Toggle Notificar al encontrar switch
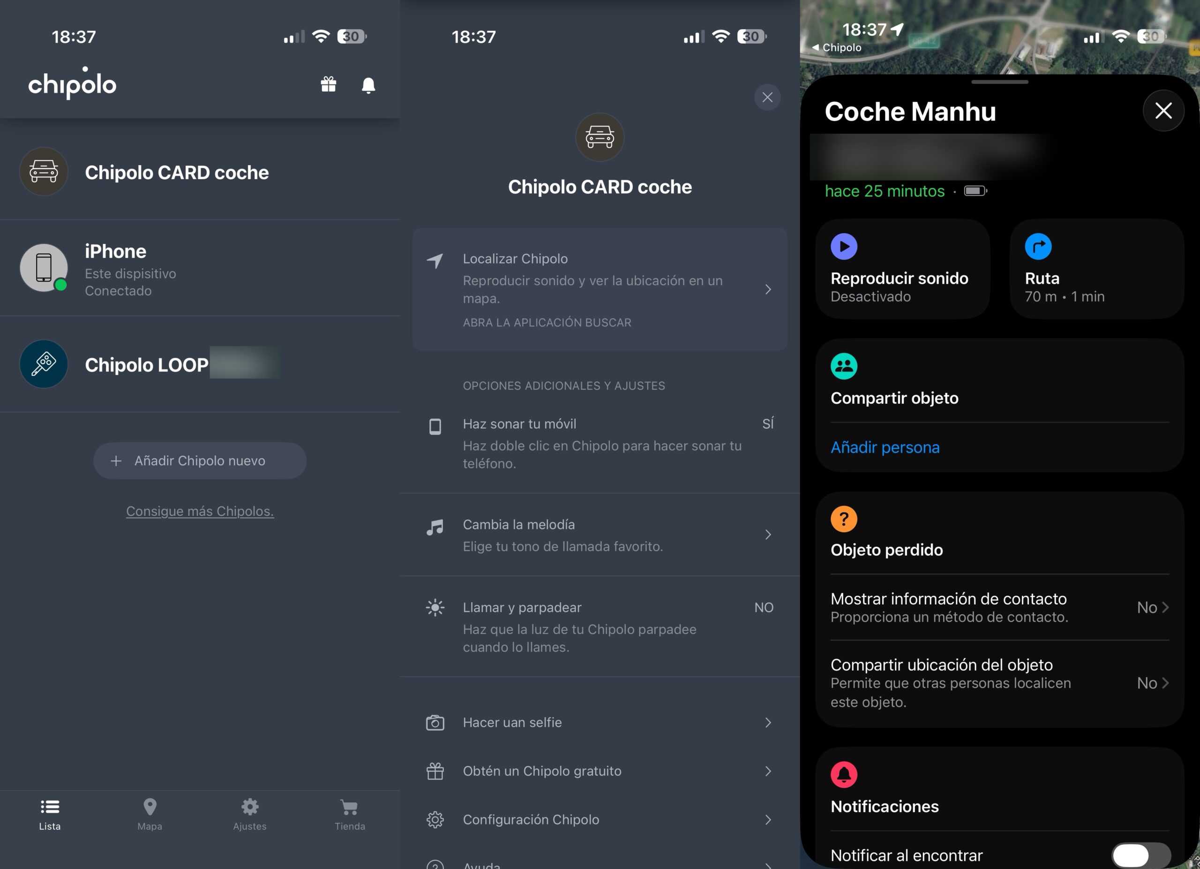Screen dimensions: 1200x869 tap(1141, 855)
